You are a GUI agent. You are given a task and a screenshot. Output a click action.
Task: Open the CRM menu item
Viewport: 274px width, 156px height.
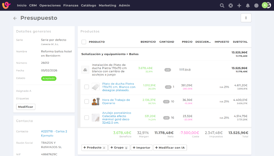33,5
